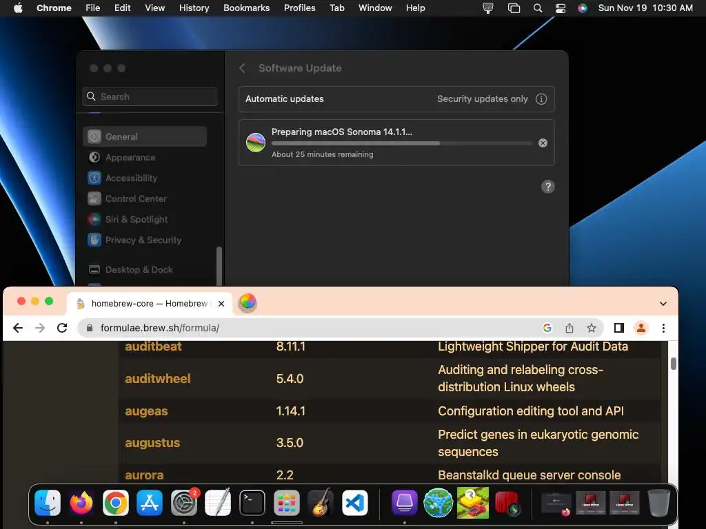Select Accessibility in Settings sidebar
The width and height of the screenshot is (706, 529).
(145, 178)
